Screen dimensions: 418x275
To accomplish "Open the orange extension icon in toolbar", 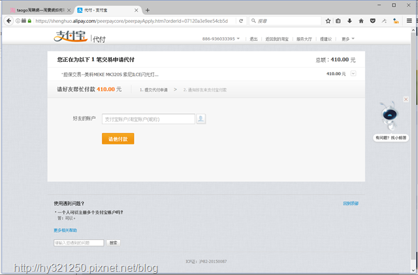I will 396,21.
